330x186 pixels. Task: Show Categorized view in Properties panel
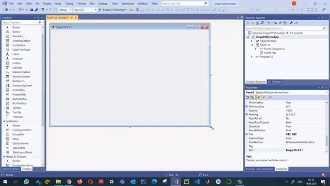(247, 98)
